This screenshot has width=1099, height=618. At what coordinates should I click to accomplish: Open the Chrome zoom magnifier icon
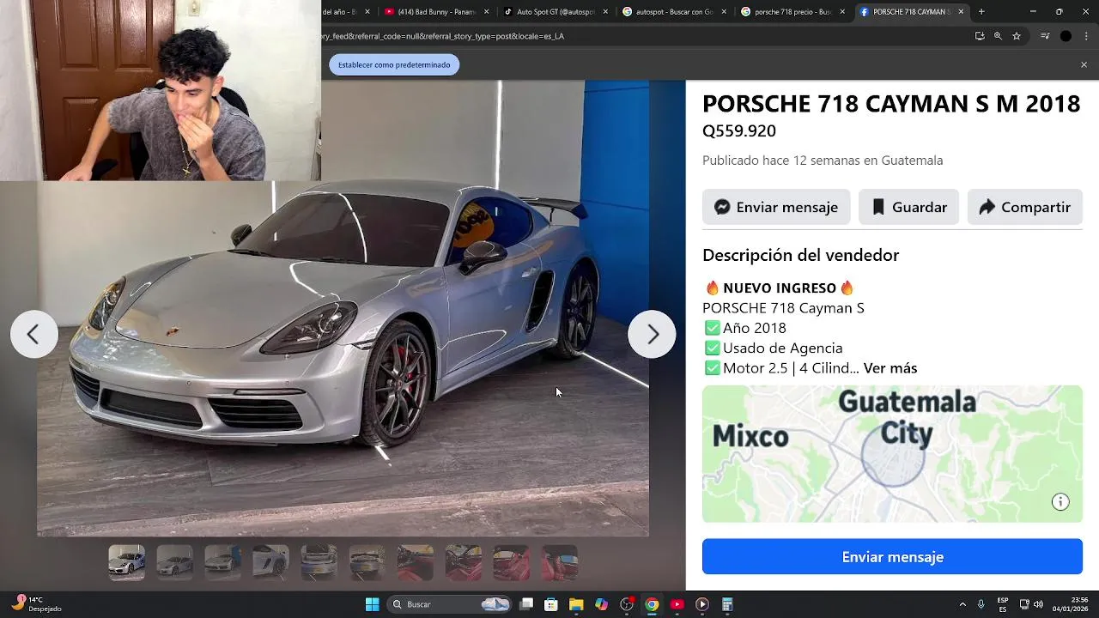click(x=998, y=36)
